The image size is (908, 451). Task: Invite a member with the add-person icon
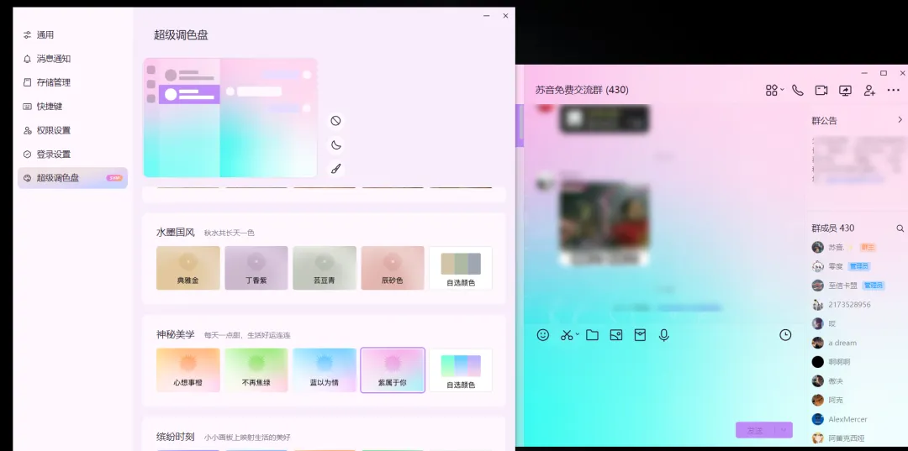tap(869, 90)
